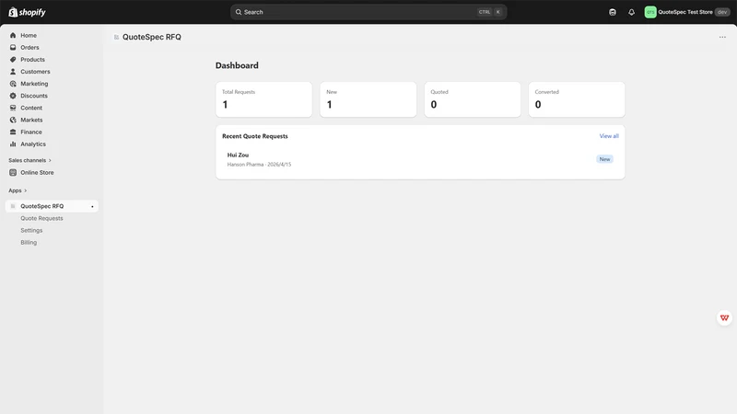This screenshot has height=414, width=737.
Task: Click the Recent Quote Requests heading
Action: tap(255, 136)
